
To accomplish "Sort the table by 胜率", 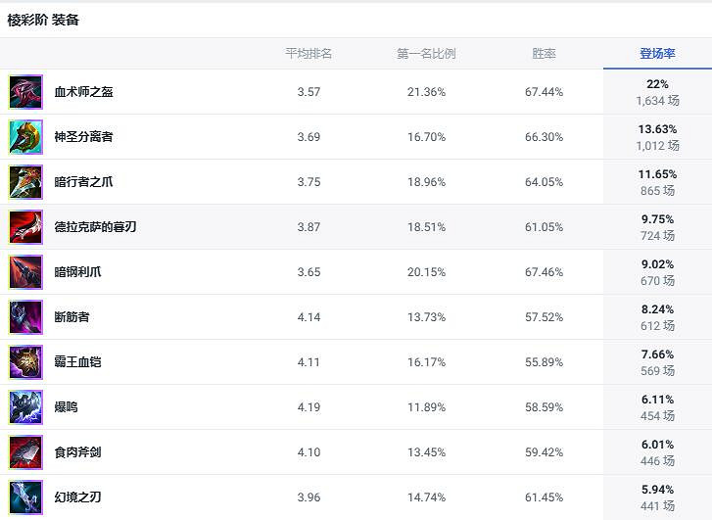I will [544, 54].
